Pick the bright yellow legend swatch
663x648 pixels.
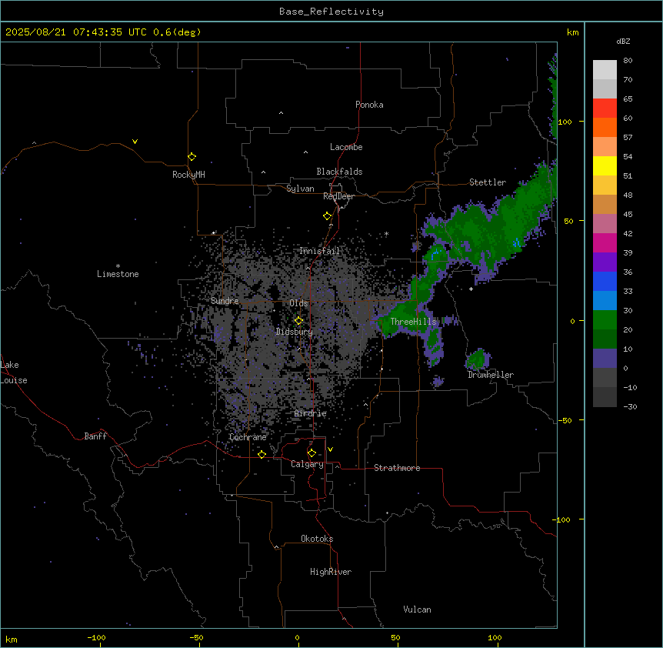[605, 165]
